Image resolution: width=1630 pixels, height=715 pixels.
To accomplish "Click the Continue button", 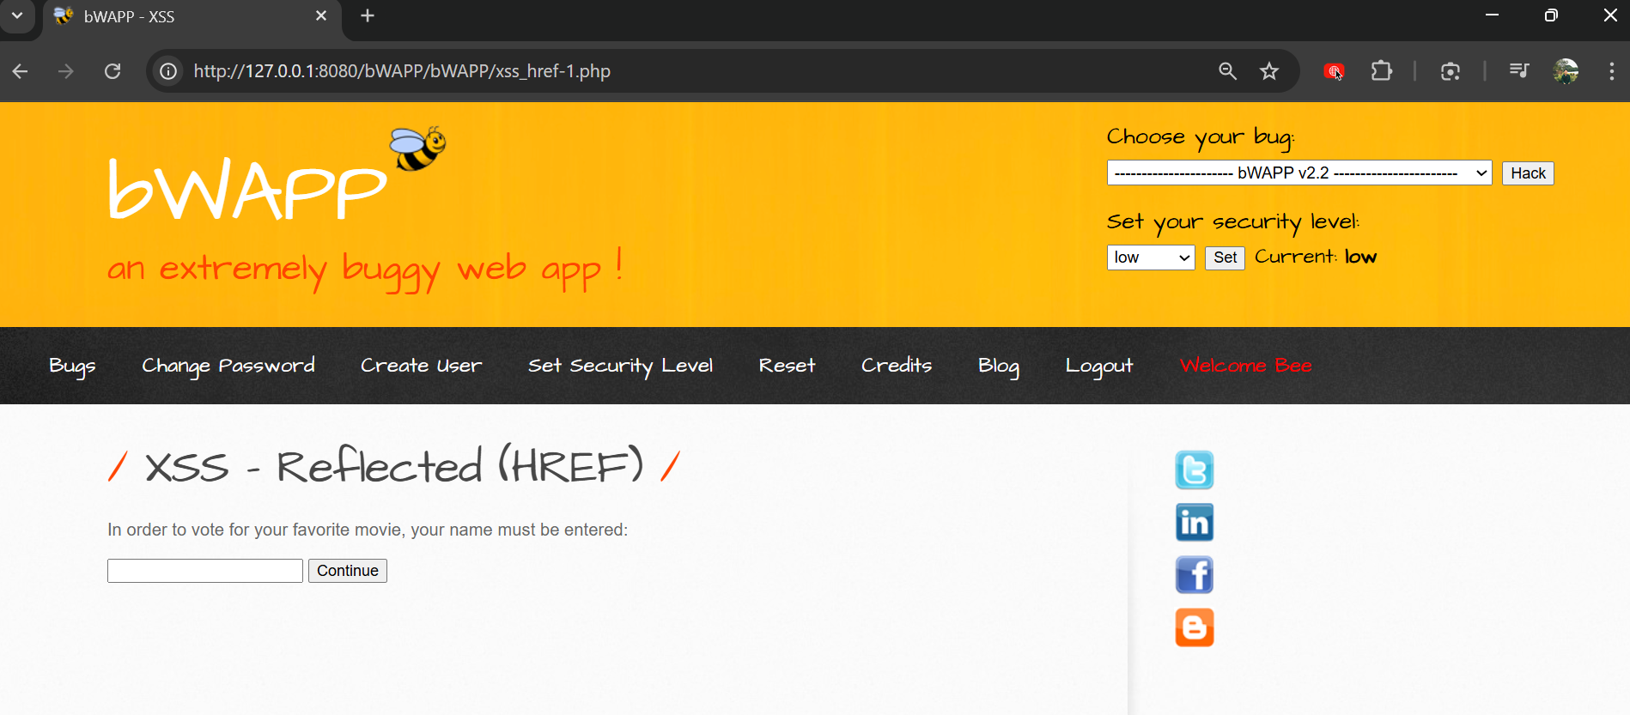I will pyautogui.click(x=347, y=571).
